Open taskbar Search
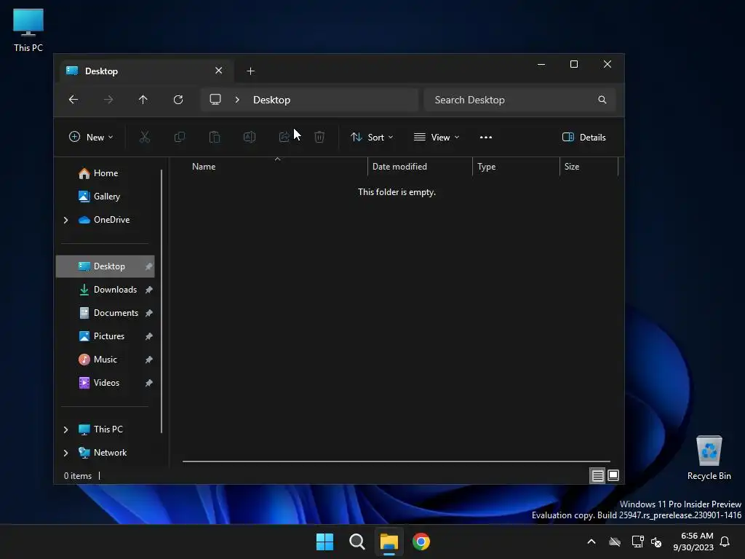The width and height of the screenshot is (745, 559). tap(356, 542)
